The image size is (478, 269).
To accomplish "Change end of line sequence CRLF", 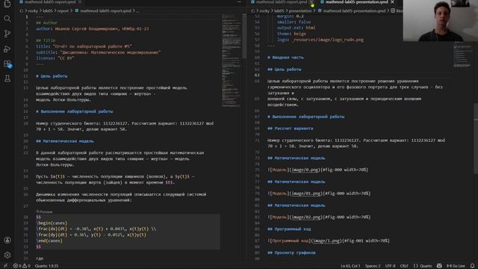I will [404, 266].
